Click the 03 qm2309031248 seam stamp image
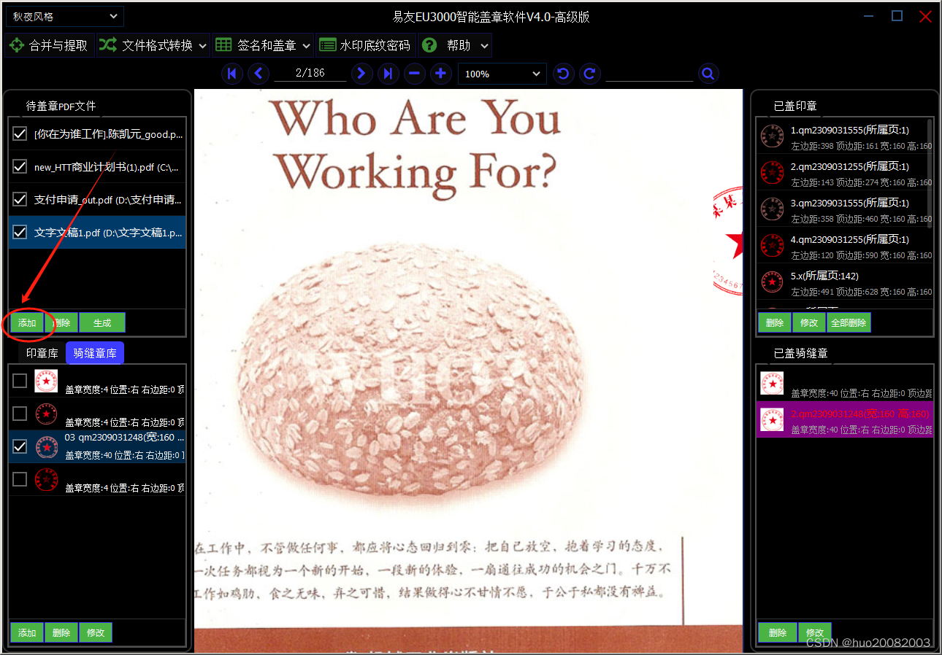The height and width of the screenshot is (655, 942). tap(47, 447)
